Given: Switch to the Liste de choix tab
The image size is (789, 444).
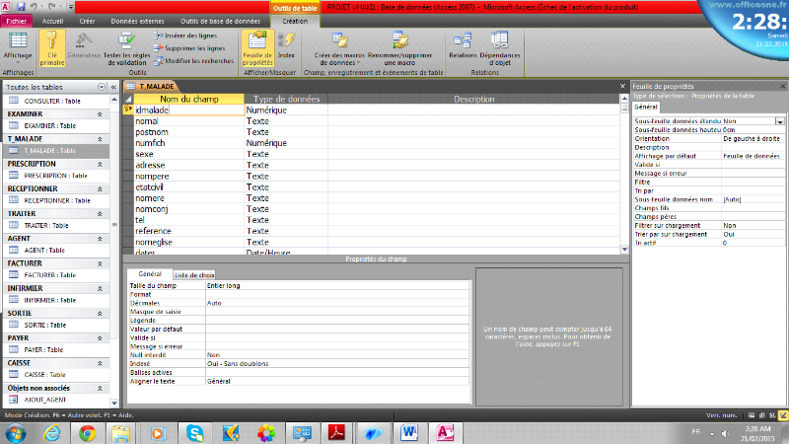Looking at the screenshot, I should [x=194, y=274].
